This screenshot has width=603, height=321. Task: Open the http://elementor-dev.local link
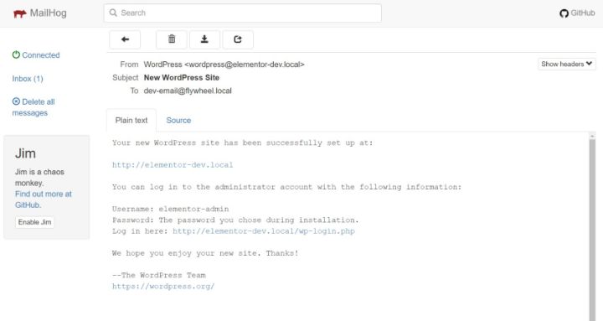[x=173, y=165]
